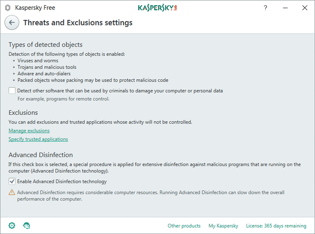This screenshot has height=234, width=315.
Task: Go to My Kaspersky link
Action: [x=223, y=226]
